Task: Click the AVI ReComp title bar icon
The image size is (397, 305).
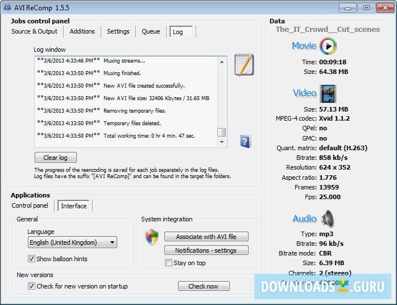Action: pos(7,7)
